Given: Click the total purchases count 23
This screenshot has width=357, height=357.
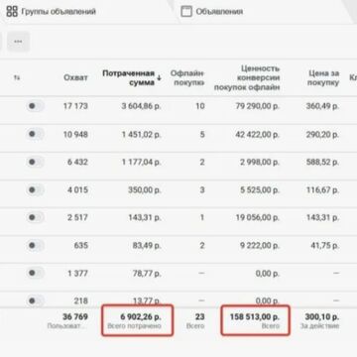Looking at the screenshot, I should coord(199,317).
